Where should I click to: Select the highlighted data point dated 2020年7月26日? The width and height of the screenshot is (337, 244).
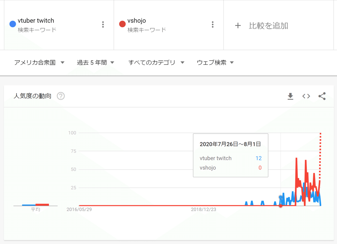pos(280,206)
